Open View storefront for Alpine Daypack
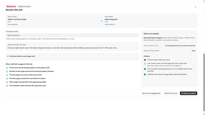Image resolution: width=205 pixels, height=115 pixels. 110,24
